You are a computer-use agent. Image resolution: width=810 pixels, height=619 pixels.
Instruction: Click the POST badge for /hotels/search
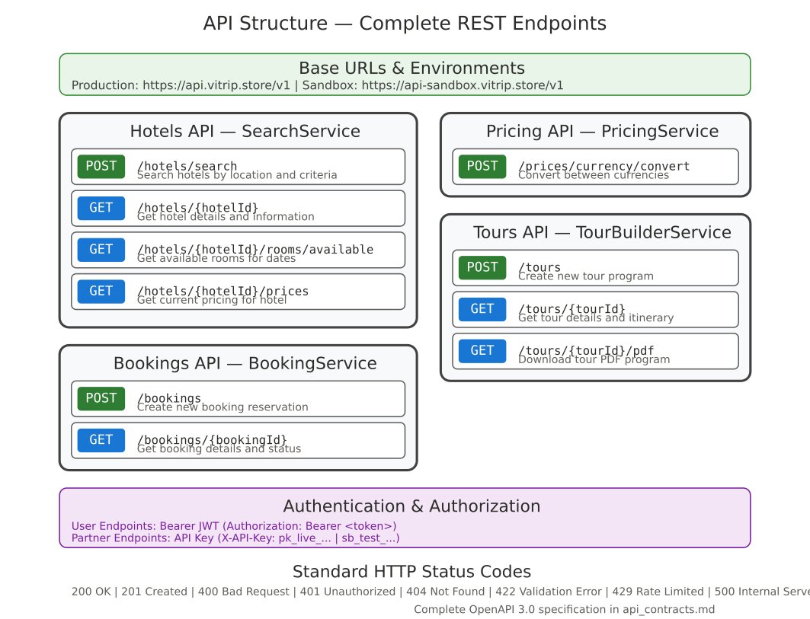(x=101, y=166)
